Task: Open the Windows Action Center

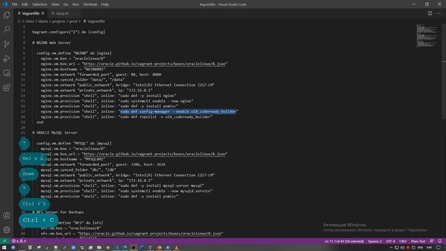Action: 438,248
